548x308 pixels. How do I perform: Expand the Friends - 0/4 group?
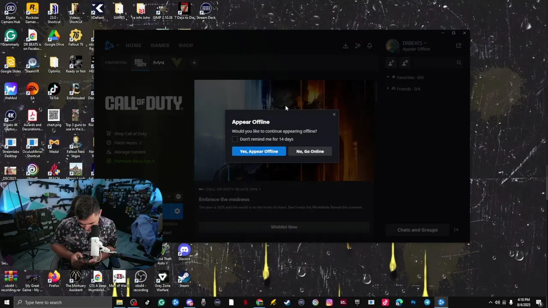(x=403, y=89)
